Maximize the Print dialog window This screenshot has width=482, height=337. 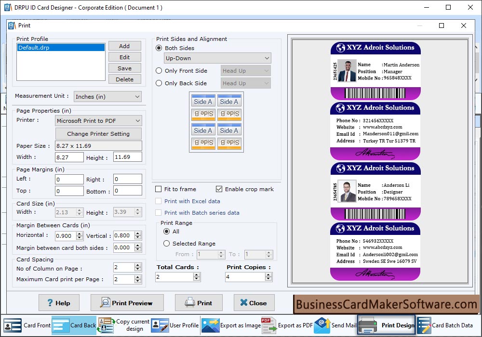pos(442,26)
